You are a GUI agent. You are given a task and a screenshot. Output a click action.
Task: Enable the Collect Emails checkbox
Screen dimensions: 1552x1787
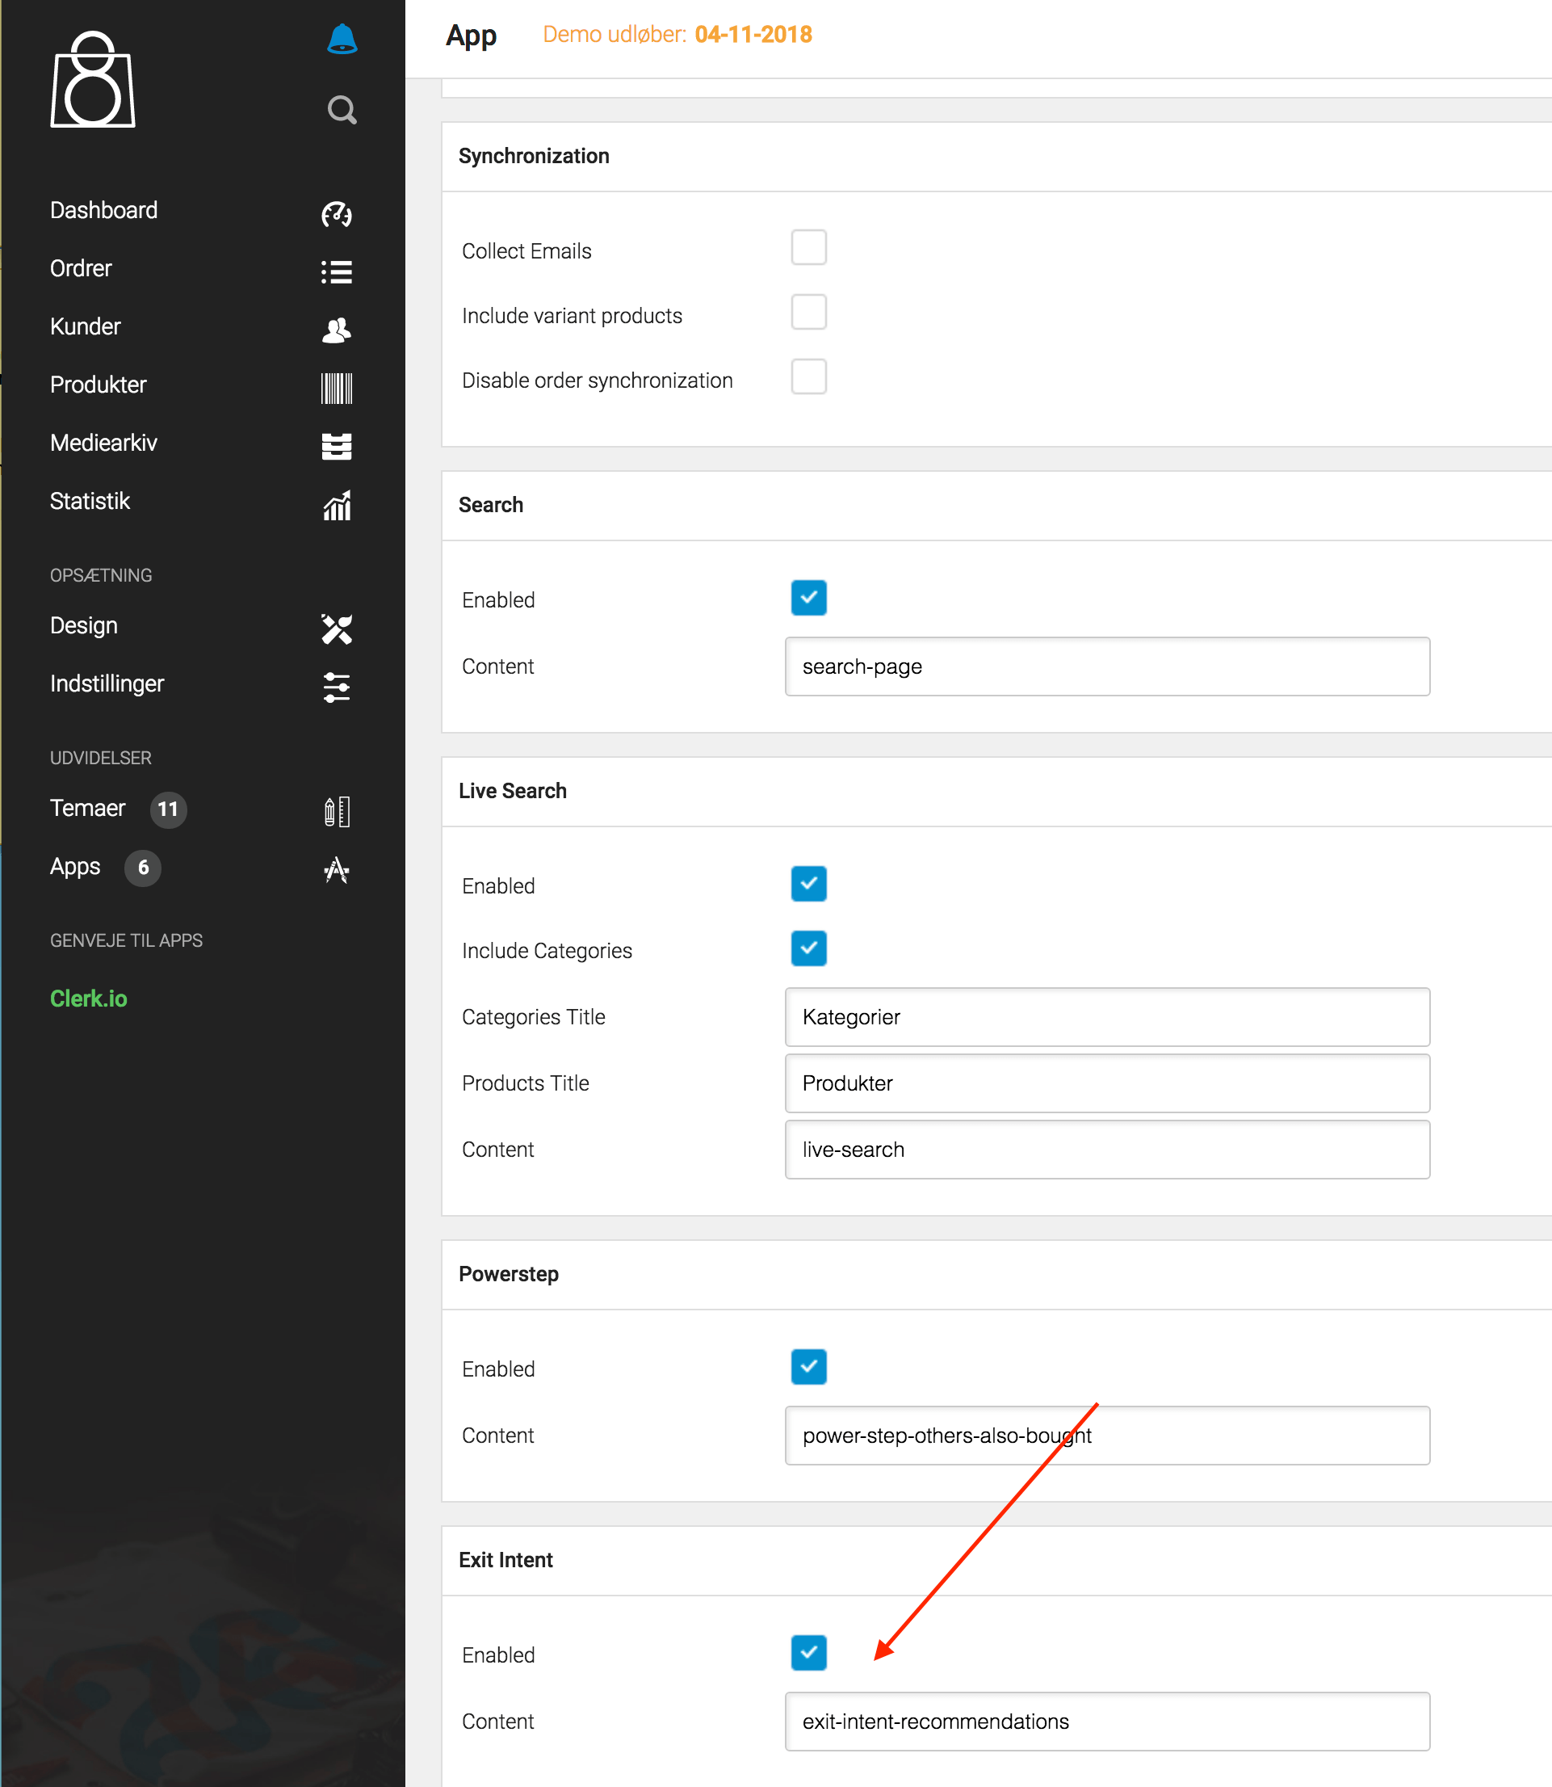[808, 248]
